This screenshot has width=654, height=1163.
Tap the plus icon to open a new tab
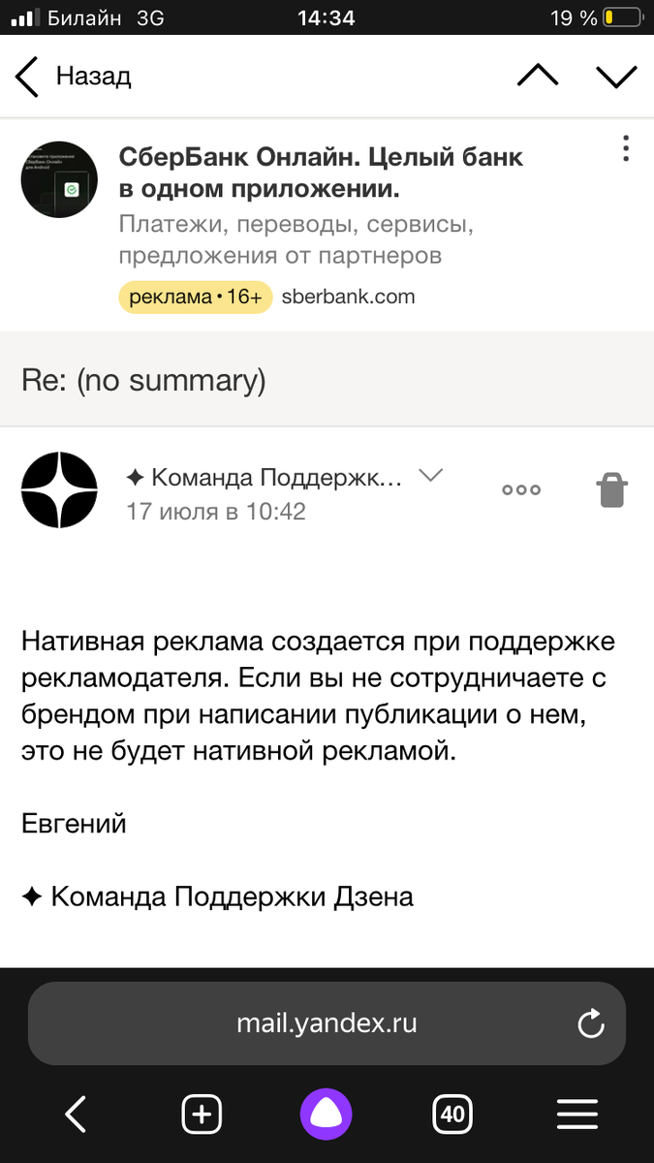[202, 1114]
